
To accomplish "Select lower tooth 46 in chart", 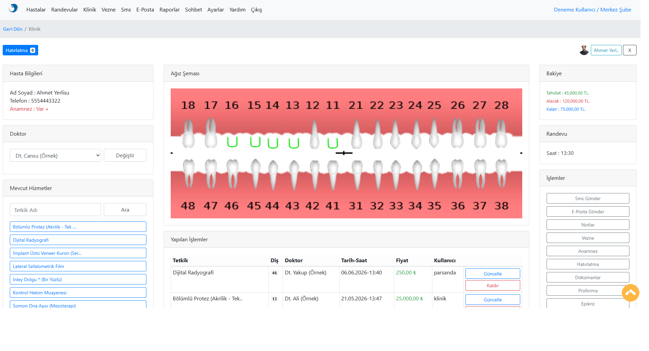I will [x=232, y=173].
